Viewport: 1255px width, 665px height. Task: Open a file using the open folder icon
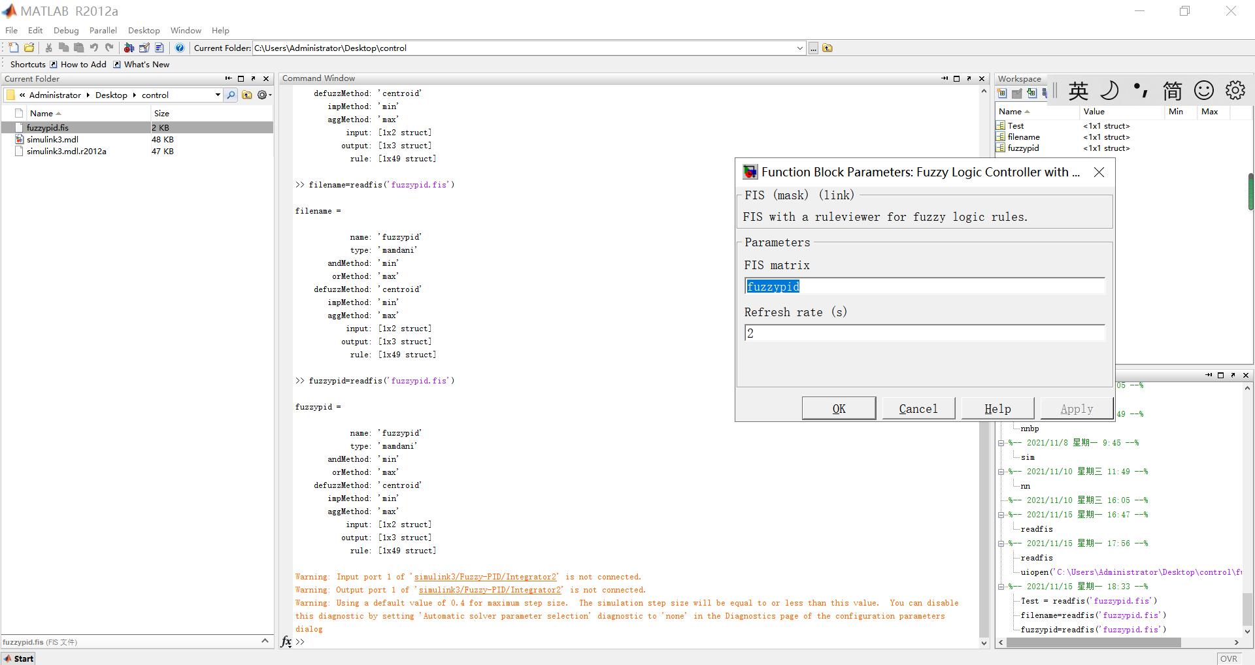click(29, 47)
